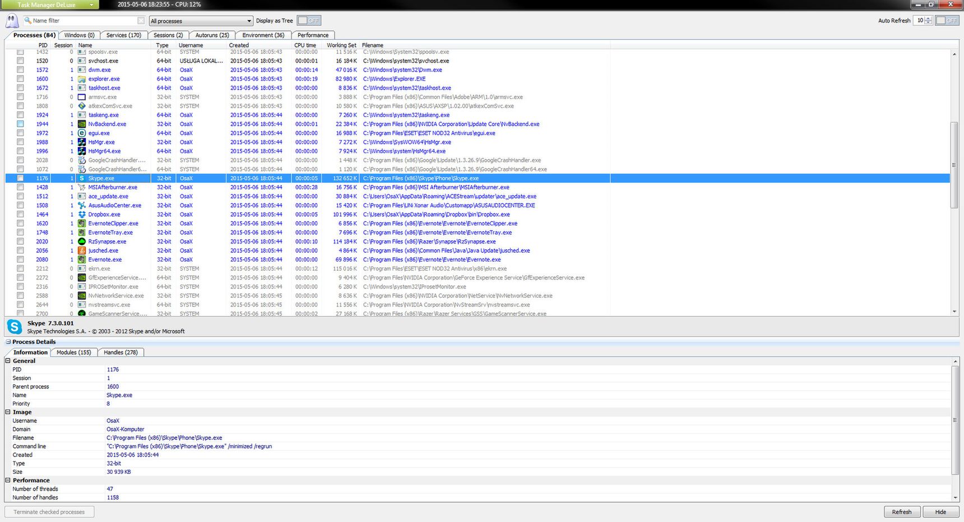Decrease Auto Refresh interval with down arrow

point(928,23)
